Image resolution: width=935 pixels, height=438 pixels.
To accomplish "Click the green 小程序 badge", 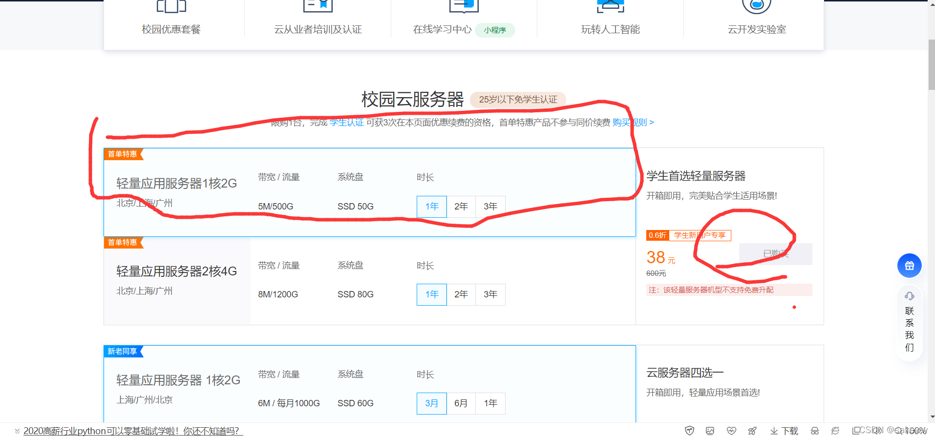I will pos(495,30).
